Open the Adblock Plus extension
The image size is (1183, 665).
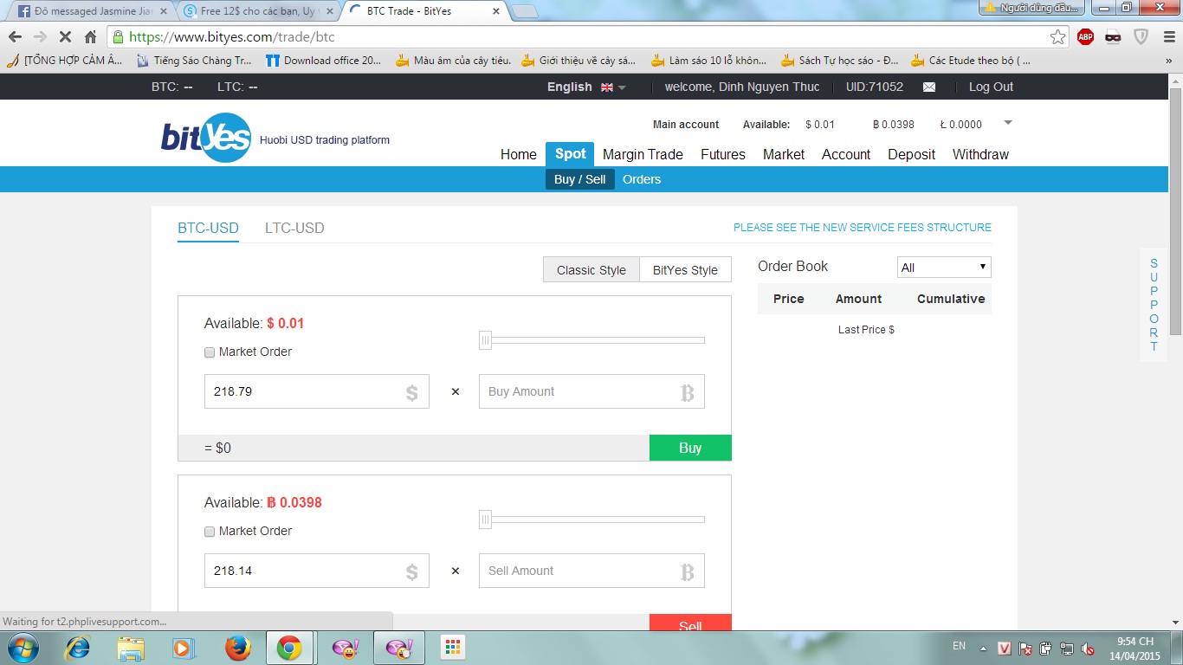click(1085, 37)
